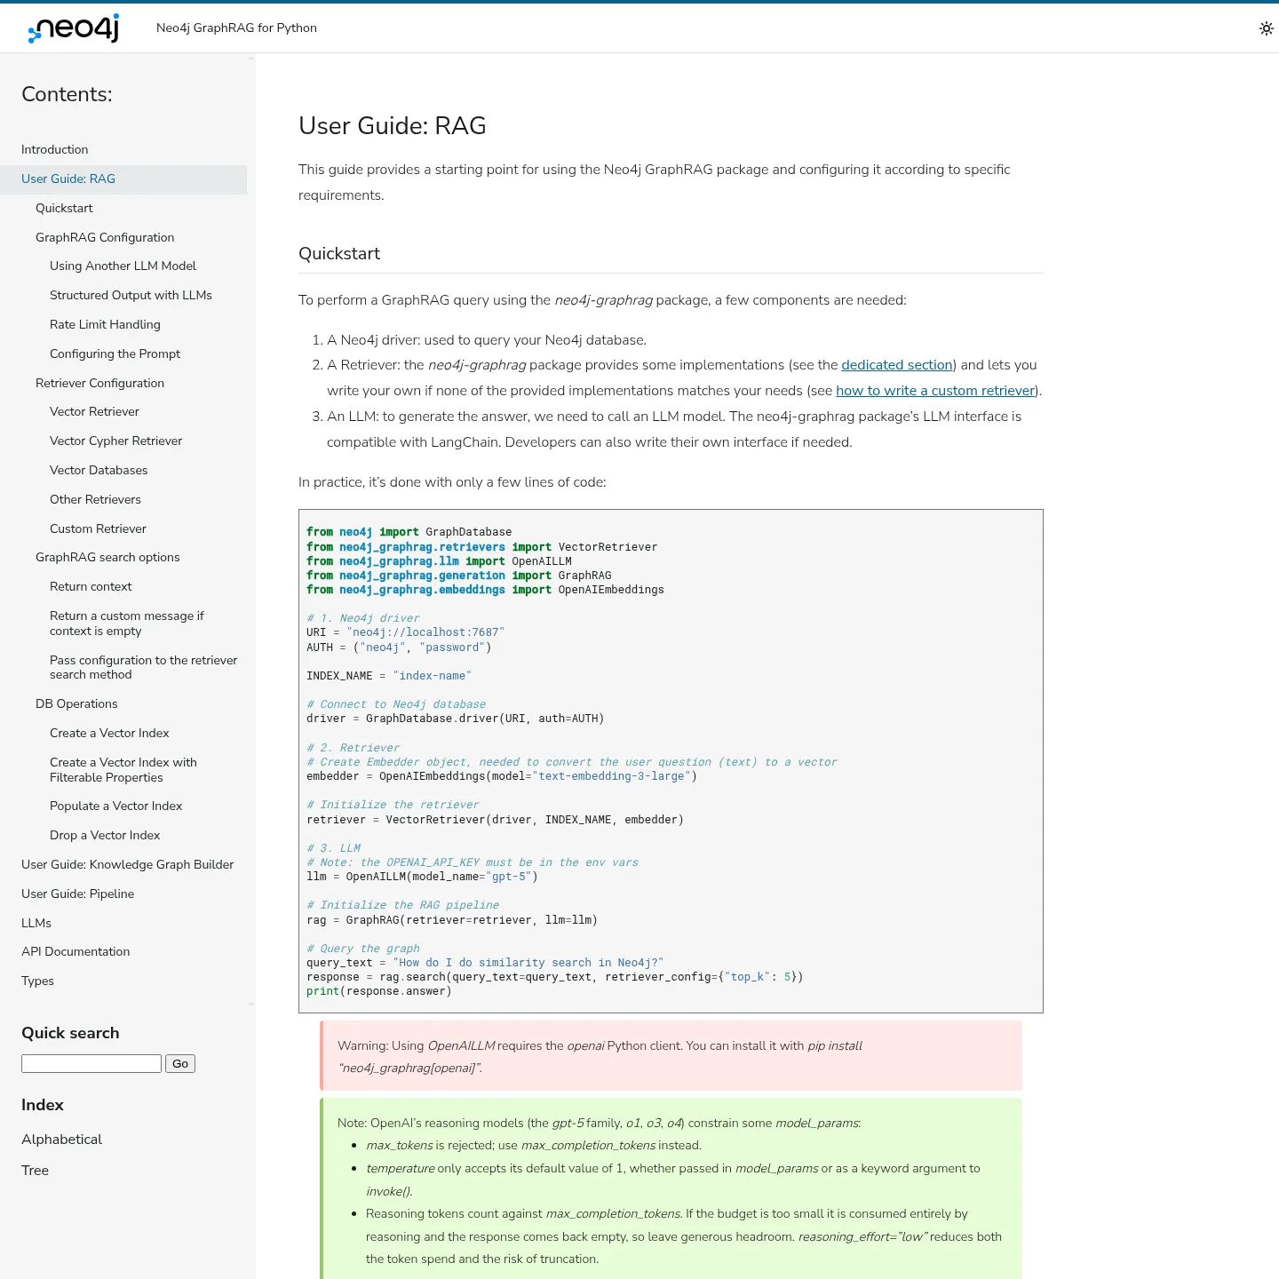1279x1279 pixels.
Task: Open Other Retrievers sidebar link
Action: pyautogui.click(x=95, y=499)
